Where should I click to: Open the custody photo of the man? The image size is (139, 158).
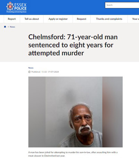(75, 112)
